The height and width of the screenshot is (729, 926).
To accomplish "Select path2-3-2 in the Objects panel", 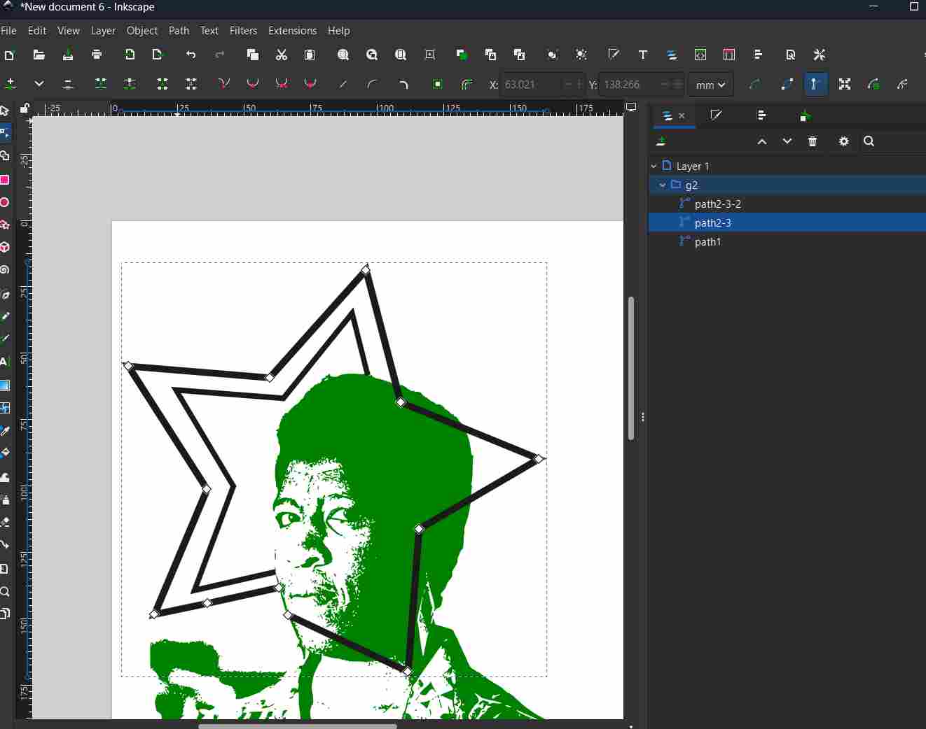I will [x=718, y=204].
